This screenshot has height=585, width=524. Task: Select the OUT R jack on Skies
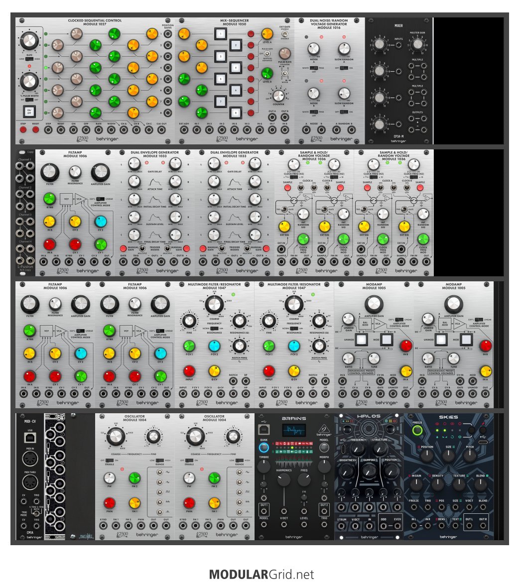coord(483,526)
